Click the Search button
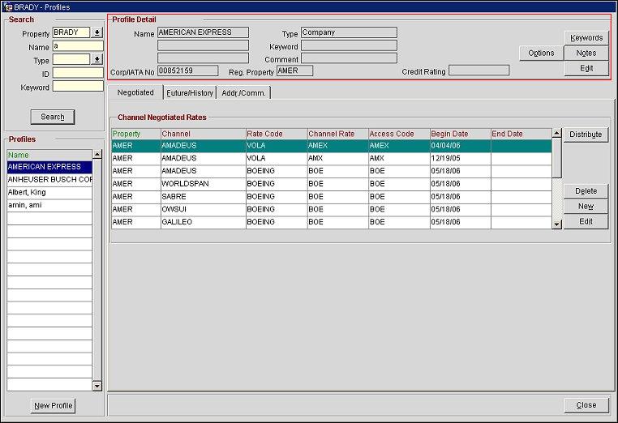The width and height of the screenshot is (618, 423). pos(53,117)
